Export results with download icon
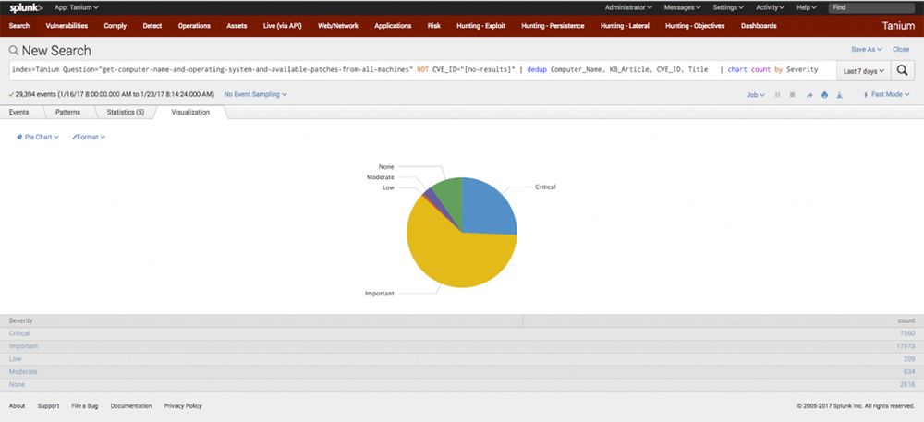Image resolution: width=924 pixels, height=422 pixels. tap(840, 95)
